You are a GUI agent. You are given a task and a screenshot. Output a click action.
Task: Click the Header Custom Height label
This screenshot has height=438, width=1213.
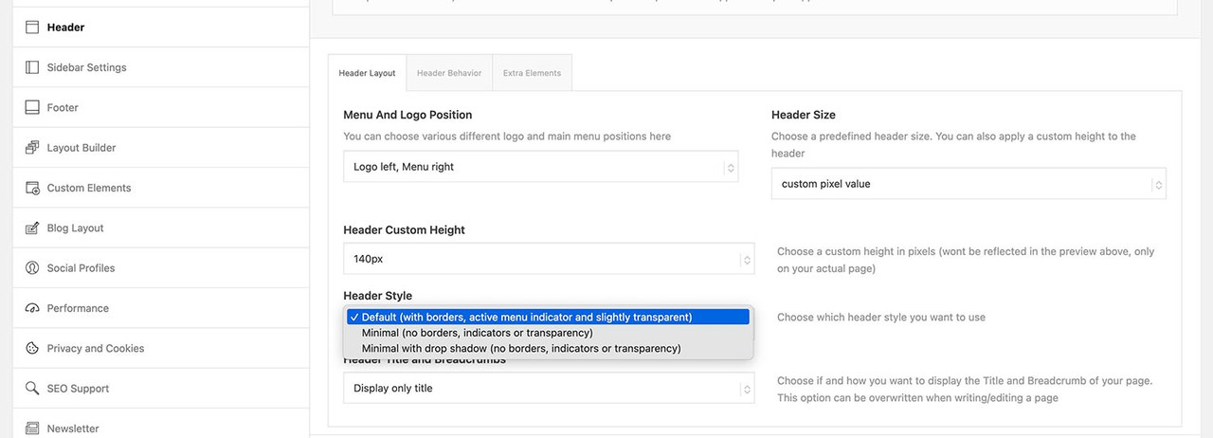pyautogui.click(x=404, y=230)
